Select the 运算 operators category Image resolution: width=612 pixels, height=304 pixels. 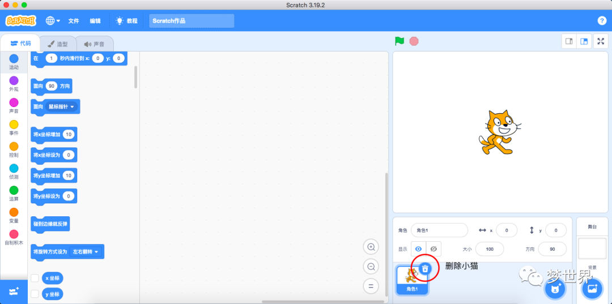[x=14, y=193]
